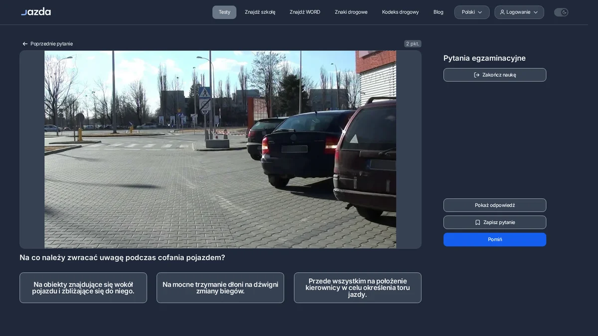The width and height of the screenshot is (598, 336).
Task: Open the Znajdź WORD menu item
Action: point(305,12)
